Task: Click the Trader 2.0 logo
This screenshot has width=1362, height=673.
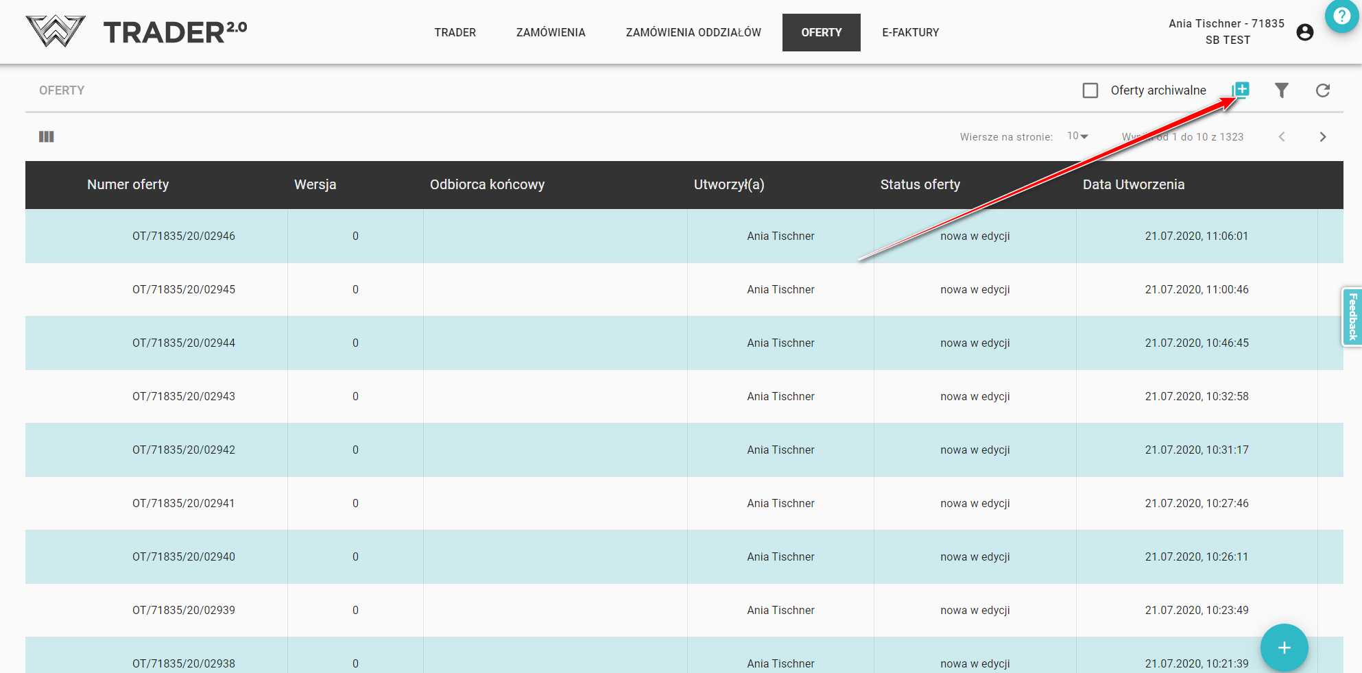Action: point(136,32)
